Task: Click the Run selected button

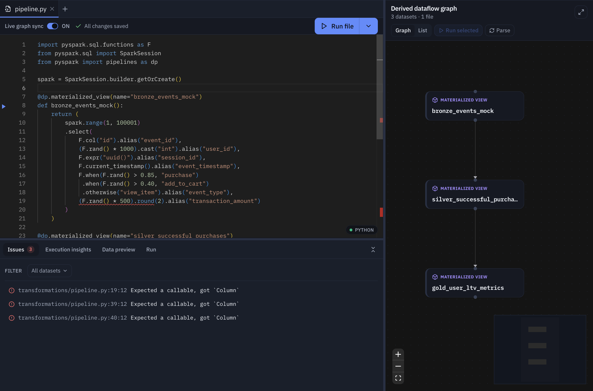Action: pos(458,31)
